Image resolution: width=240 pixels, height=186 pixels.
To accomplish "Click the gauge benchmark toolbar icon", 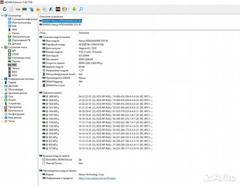I will coord(64,9).
